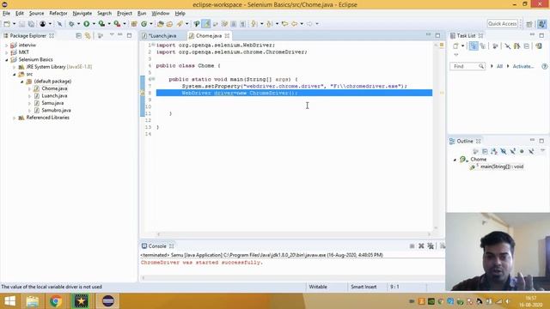Toggle Categorized view in Task List
Image resolution: width=550 pixels, height=309 pixels.
pos(474,45)
